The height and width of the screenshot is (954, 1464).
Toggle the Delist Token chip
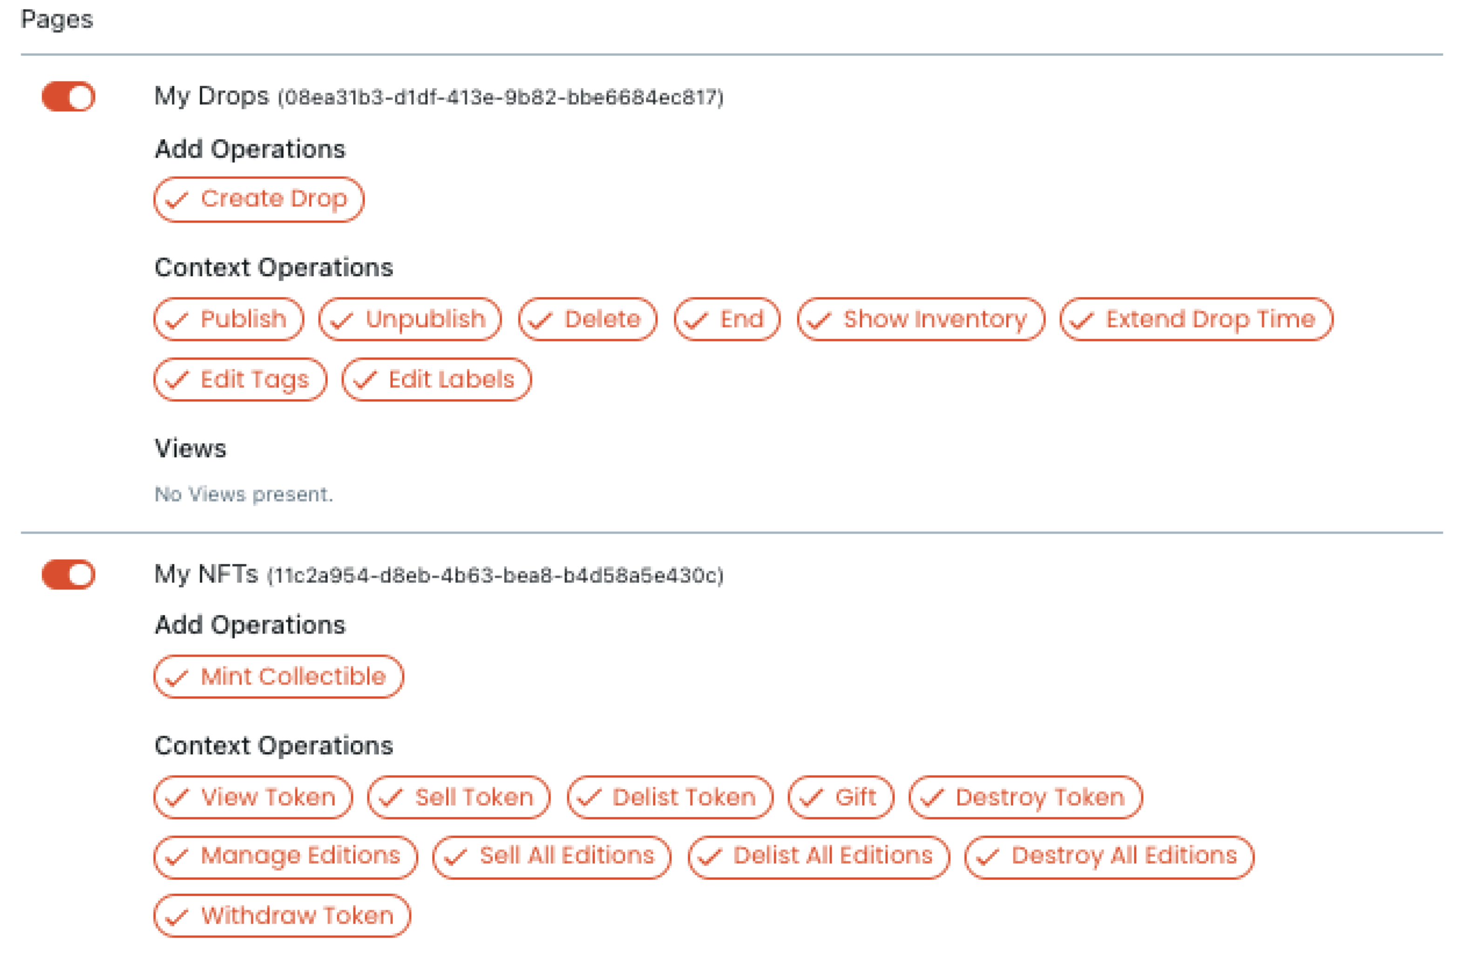pyautogui.click(x=670, y=797)
